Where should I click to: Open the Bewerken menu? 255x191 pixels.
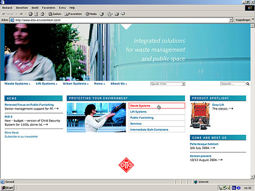[x=22, y=8]
